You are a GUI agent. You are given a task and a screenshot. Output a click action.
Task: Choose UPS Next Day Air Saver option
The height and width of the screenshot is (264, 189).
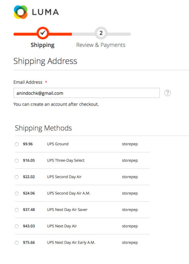[x=17, y=210]
